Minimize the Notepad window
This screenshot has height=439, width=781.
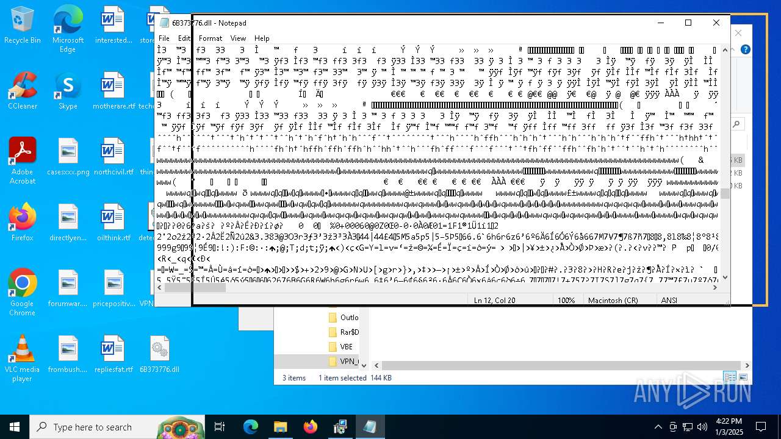[x=660, y=23]
